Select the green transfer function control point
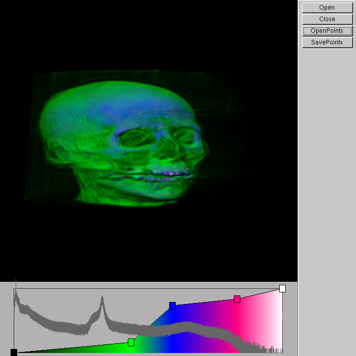Viewport: 356px width, 356px height. pyautogui.click(x=131, y=342)
